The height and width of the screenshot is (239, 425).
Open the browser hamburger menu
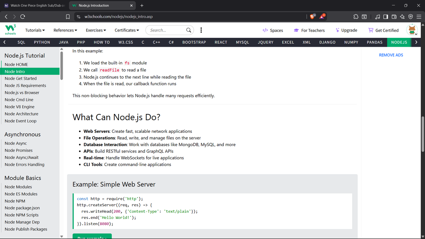point(418,17)
